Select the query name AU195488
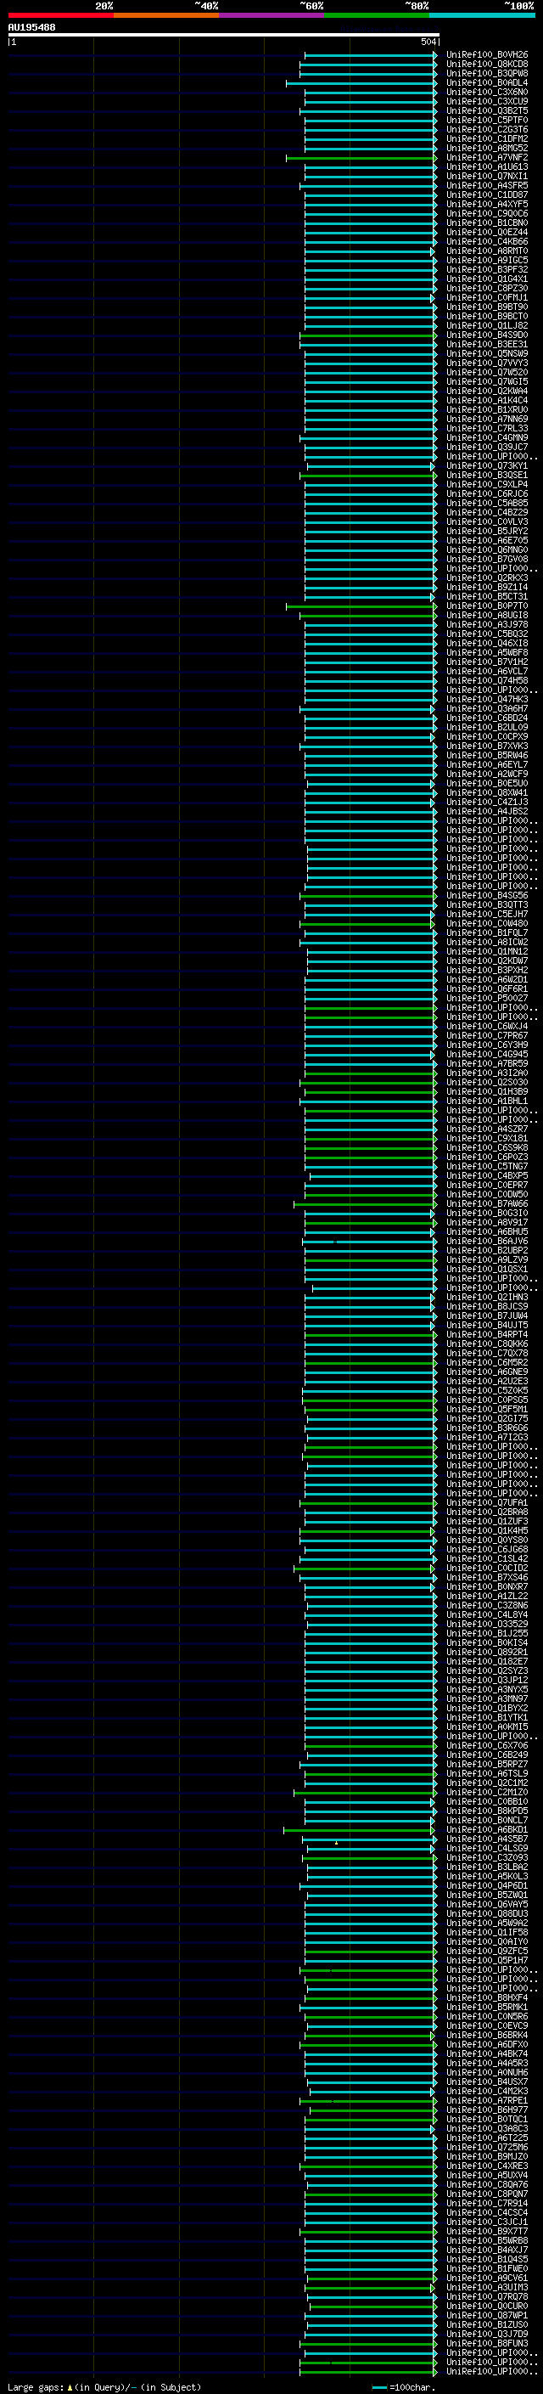The width and height of the screenshot is (543, 2394). click(x=31, y=27)
